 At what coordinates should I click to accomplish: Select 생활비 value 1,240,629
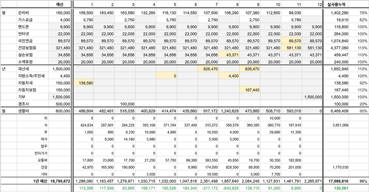click(230, 111)
